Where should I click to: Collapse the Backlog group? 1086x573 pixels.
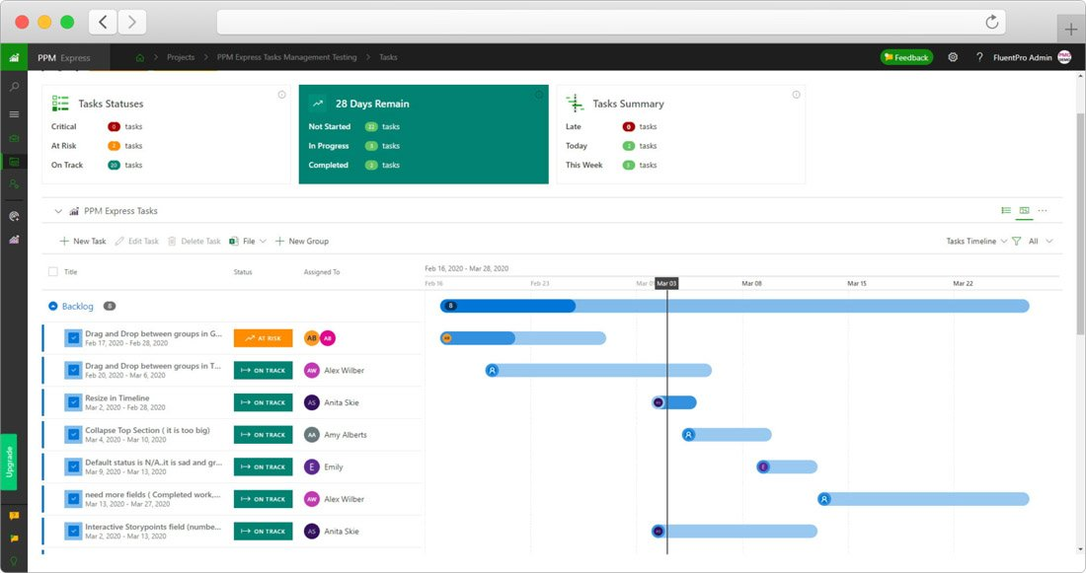point(52,306)
